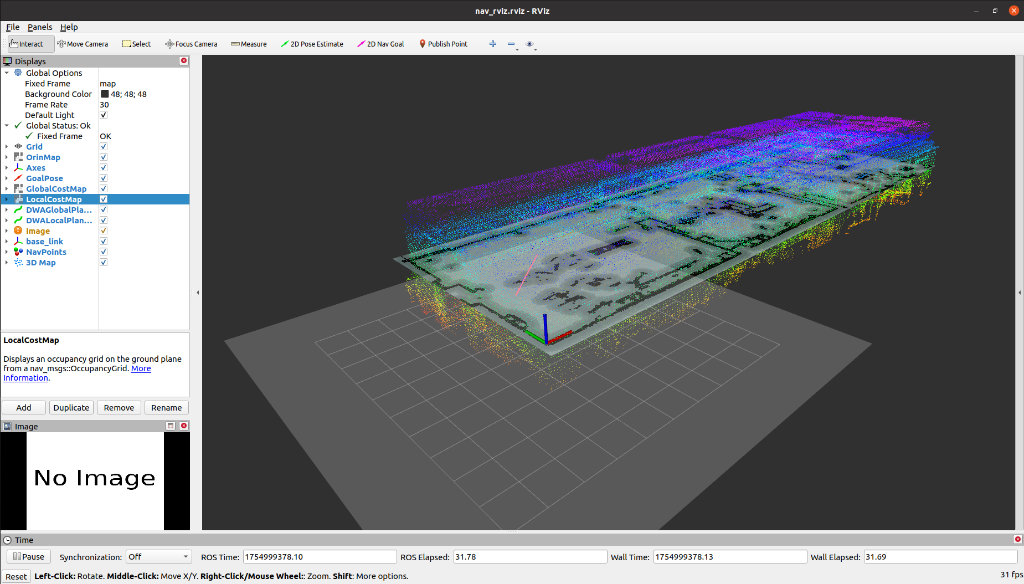Click the GlobalCostMap icon
This screenshot has width=1024, height=584.
pos(18,188)
